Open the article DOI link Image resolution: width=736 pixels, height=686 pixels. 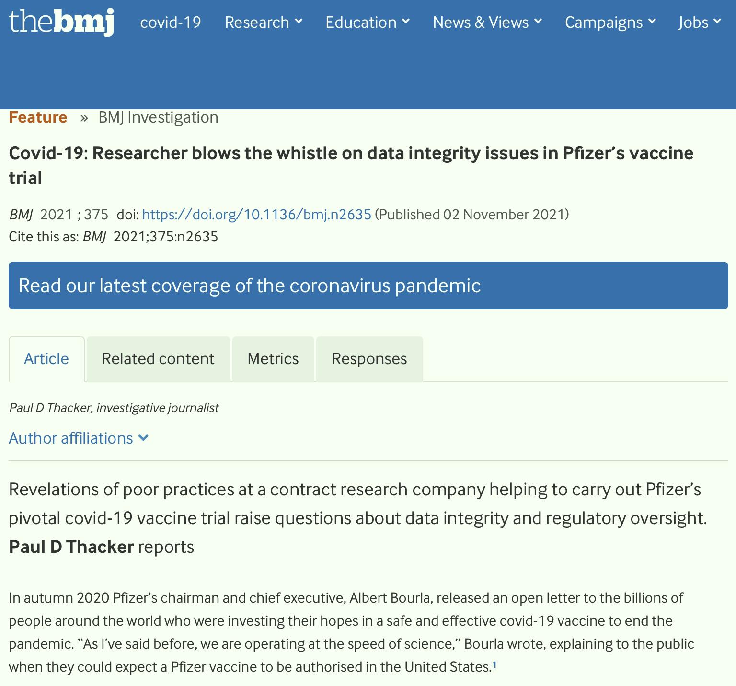click(256, 214)
